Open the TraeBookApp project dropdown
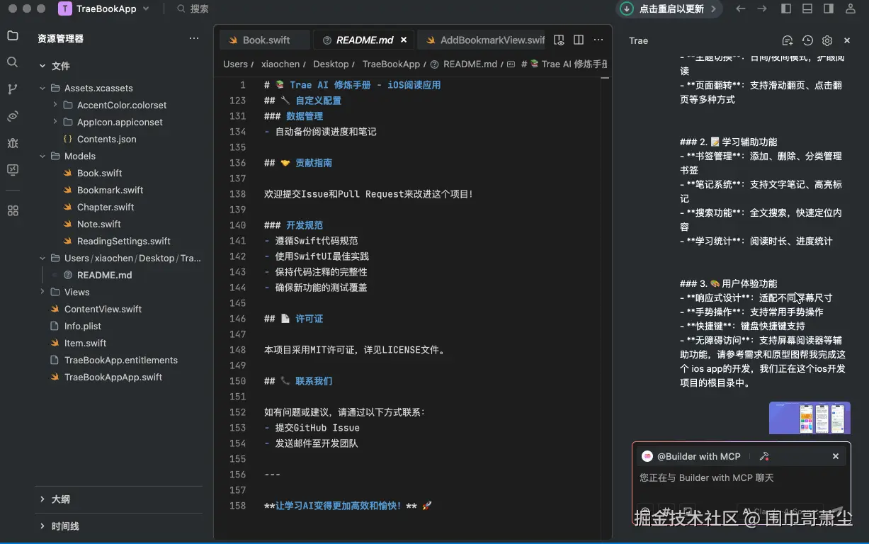 pyautogui.click(x=104, y=8)
